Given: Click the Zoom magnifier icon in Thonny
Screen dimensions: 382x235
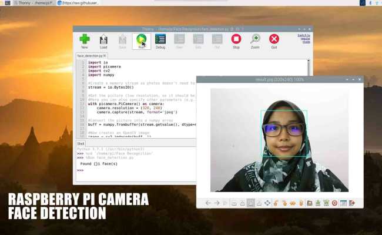Looking at the screenshot, I should 255,41.
